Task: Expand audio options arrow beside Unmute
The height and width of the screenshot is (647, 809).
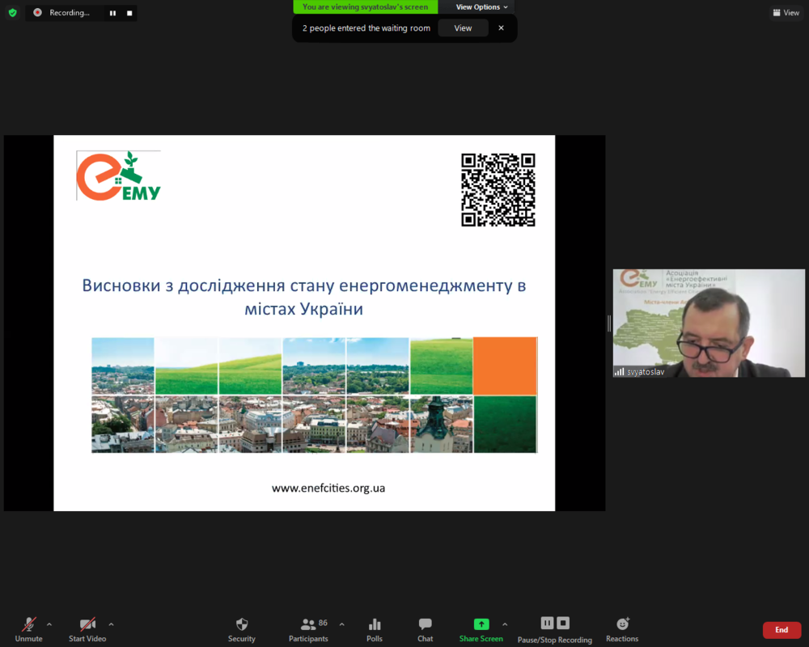Action: [49, 624]
